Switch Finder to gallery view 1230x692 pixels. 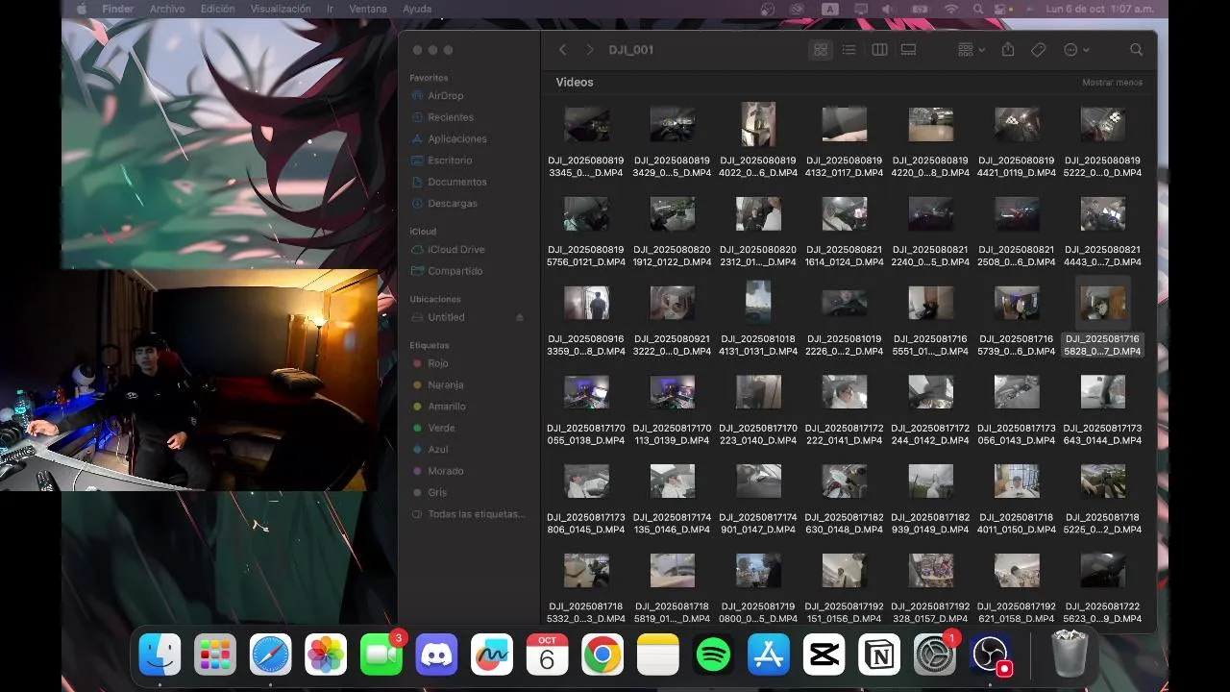(x=908, y=50)
